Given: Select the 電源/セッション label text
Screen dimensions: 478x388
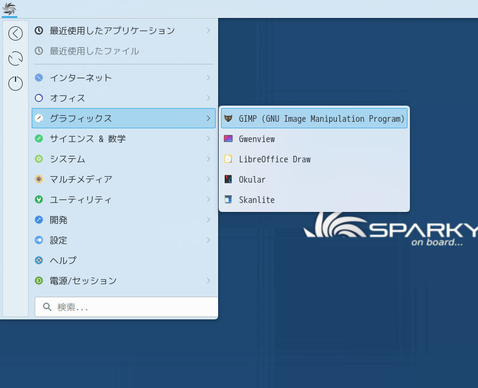Looking at the screenshot, I should (x=83, y=281).
